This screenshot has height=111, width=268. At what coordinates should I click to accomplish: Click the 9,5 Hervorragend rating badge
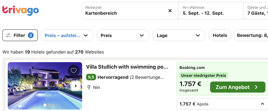pos(91,77)
